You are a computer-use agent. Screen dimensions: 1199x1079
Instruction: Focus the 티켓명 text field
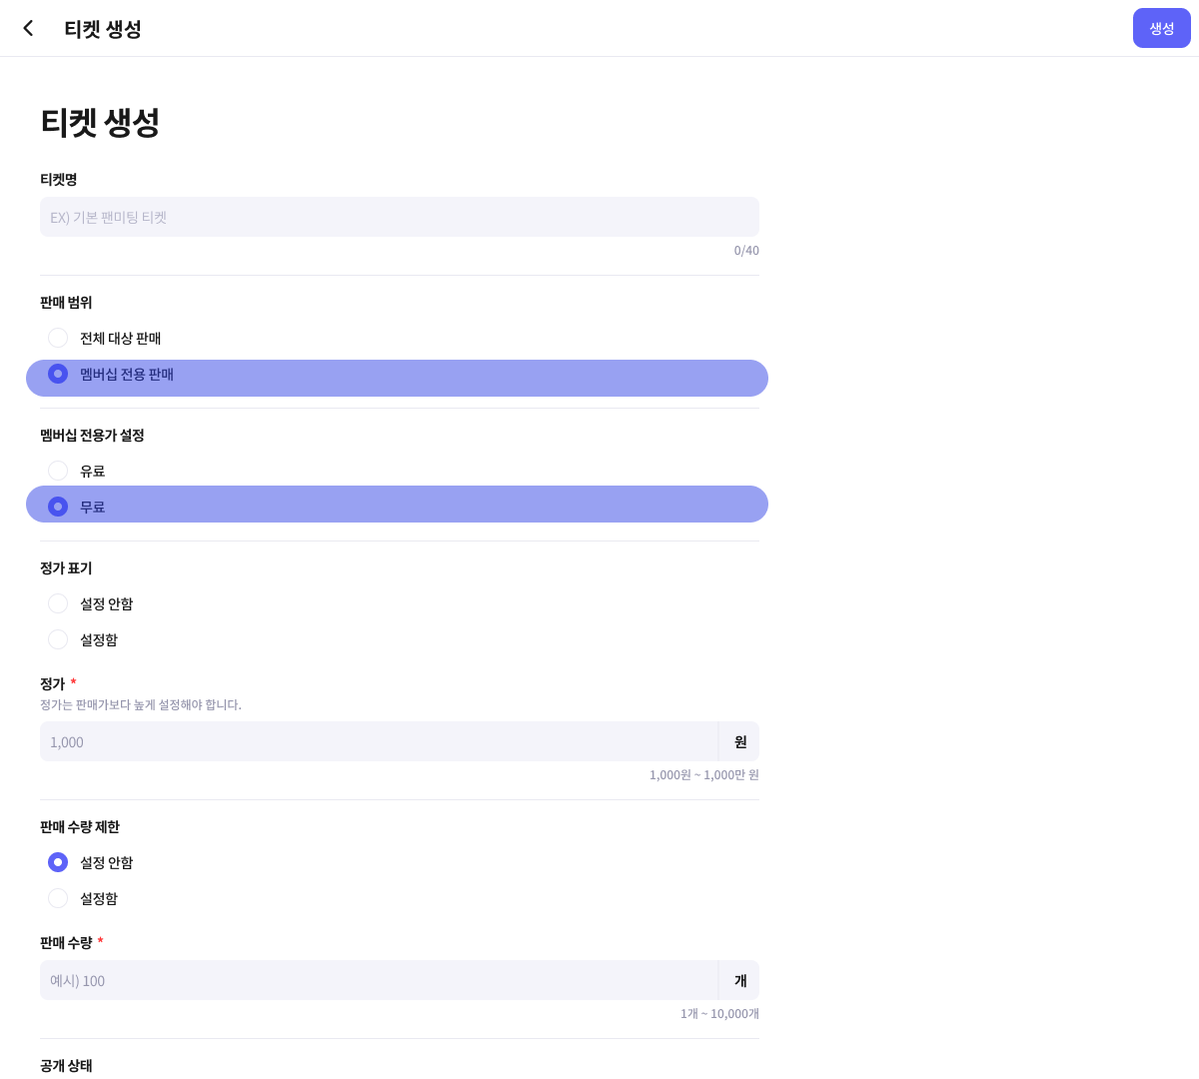click(400, 217)
